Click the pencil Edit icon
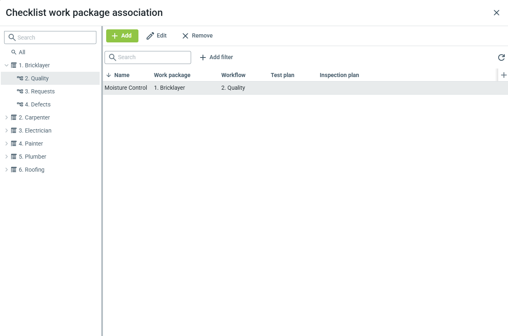The height and width of the screenshot is (336, 508). click(x=150, y=36)
